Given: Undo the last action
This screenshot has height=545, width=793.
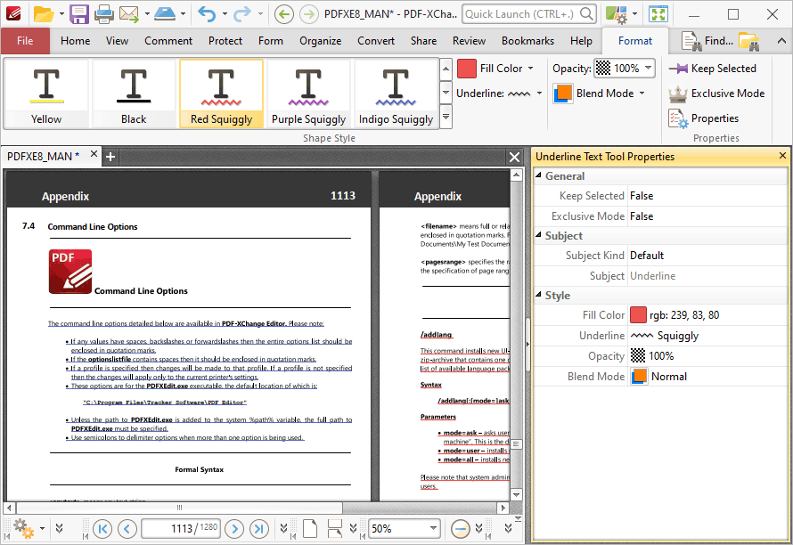Looking at the screenshot, I should [x=207, y=14].
